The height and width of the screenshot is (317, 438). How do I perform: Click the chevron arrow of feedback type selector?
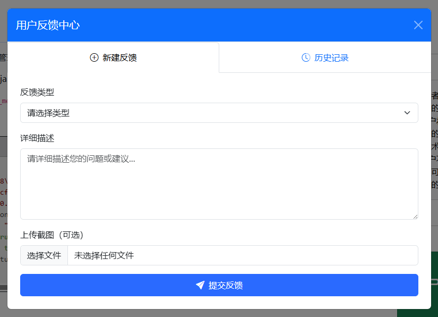click(407, 113)
